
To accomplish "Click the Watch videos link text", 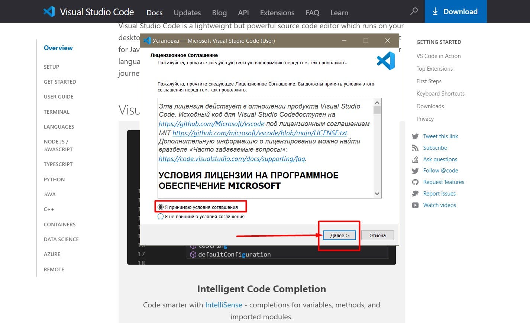I will pyautogui.click(x=439, y=205).
